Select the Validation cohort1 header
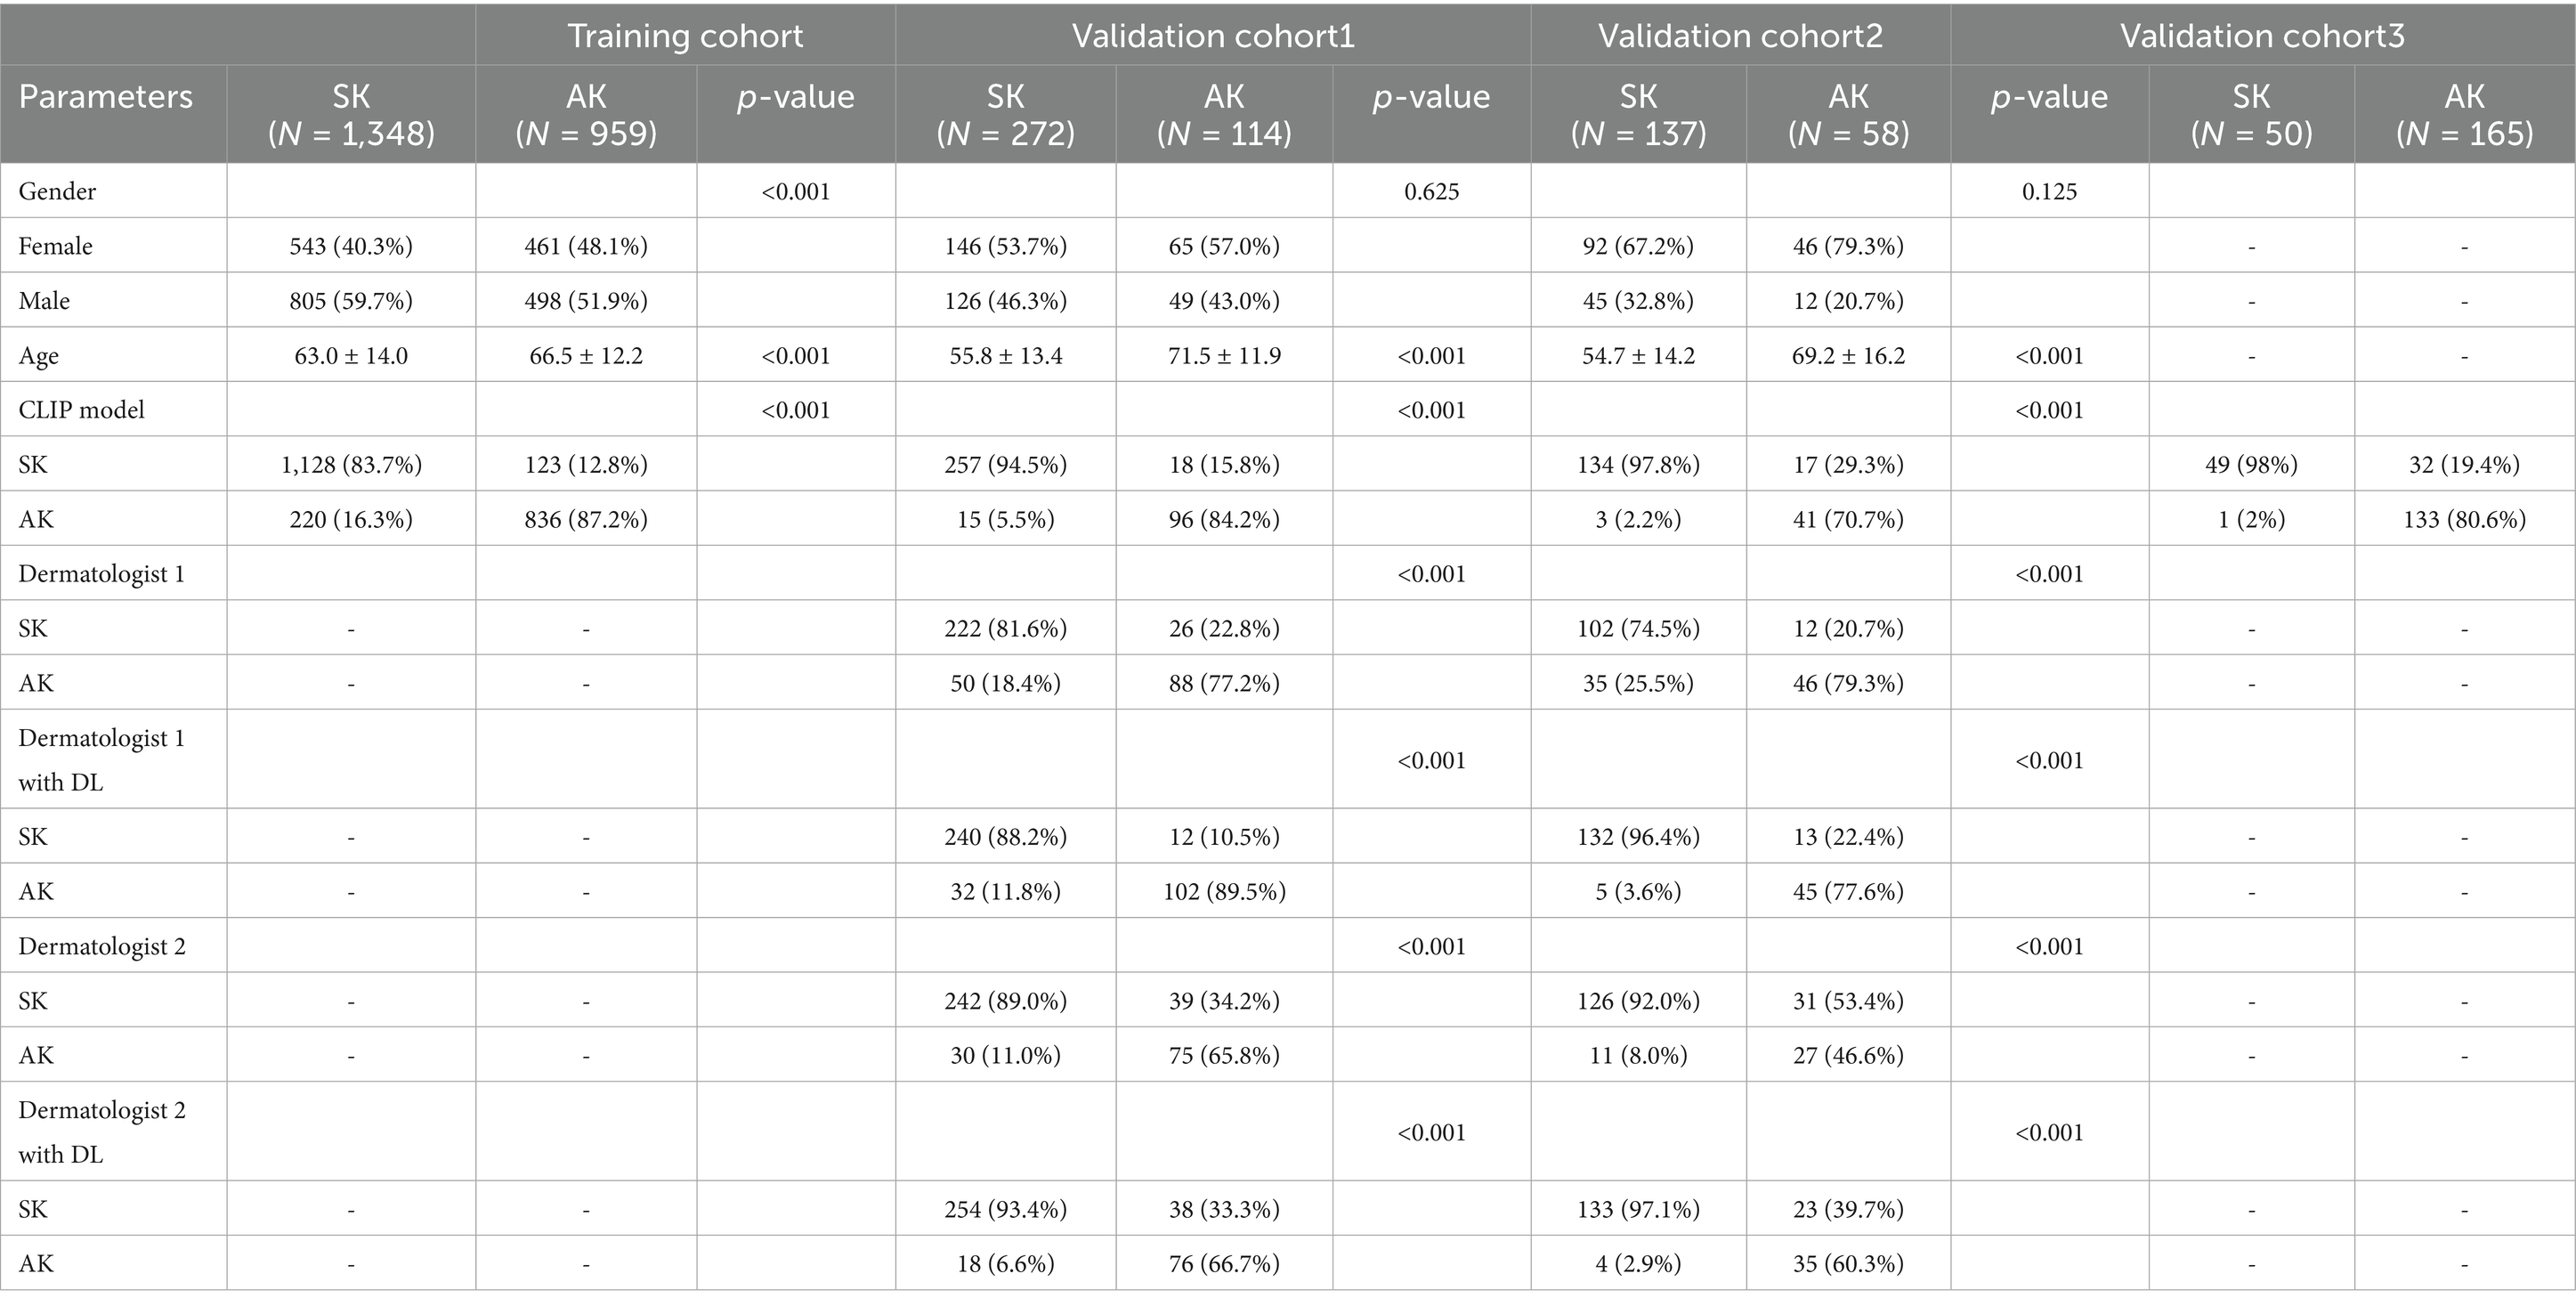2576x1306 pixels. 1213,36
